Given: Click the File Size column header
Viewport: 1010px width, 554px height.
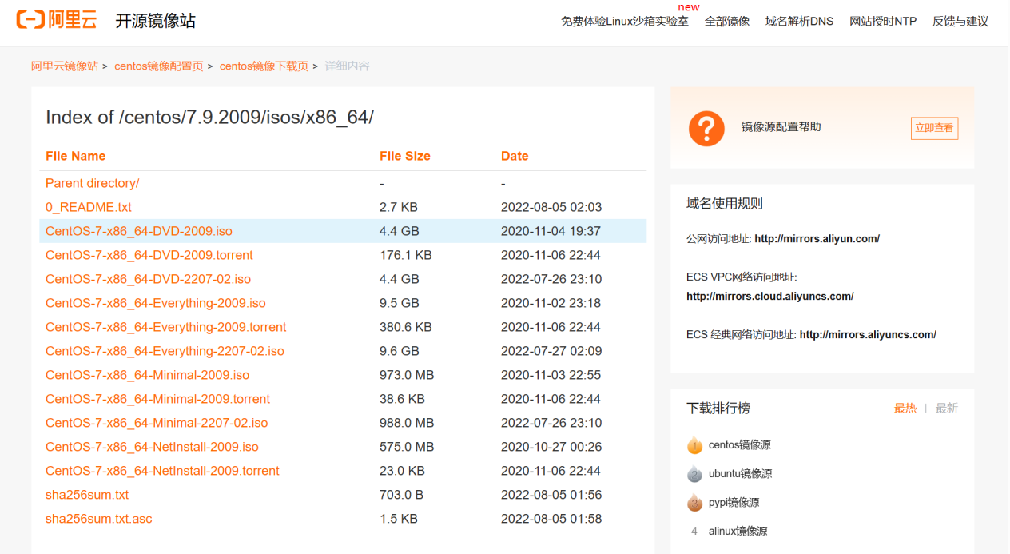Looking at the screenshot, I should click(x=405, y=156).
